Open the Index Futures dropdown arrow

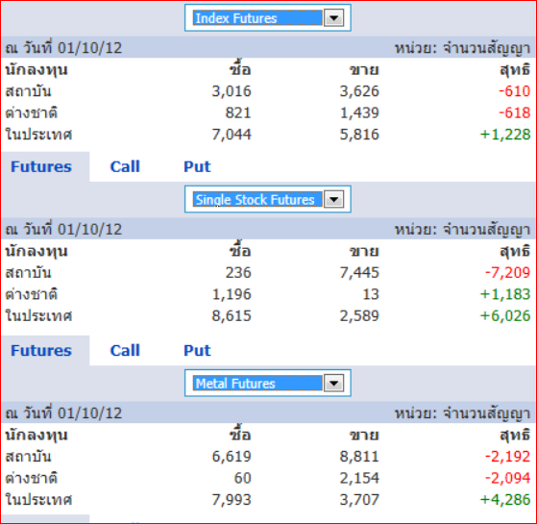333,18
